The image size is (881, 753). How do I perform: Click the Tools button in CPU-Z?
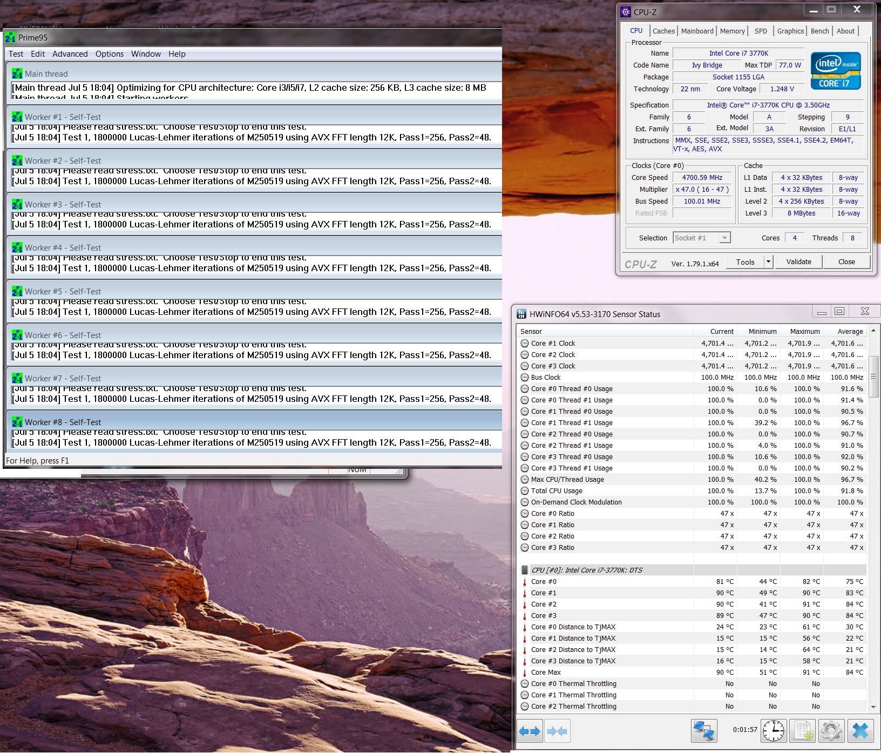(x=746, y=262)
